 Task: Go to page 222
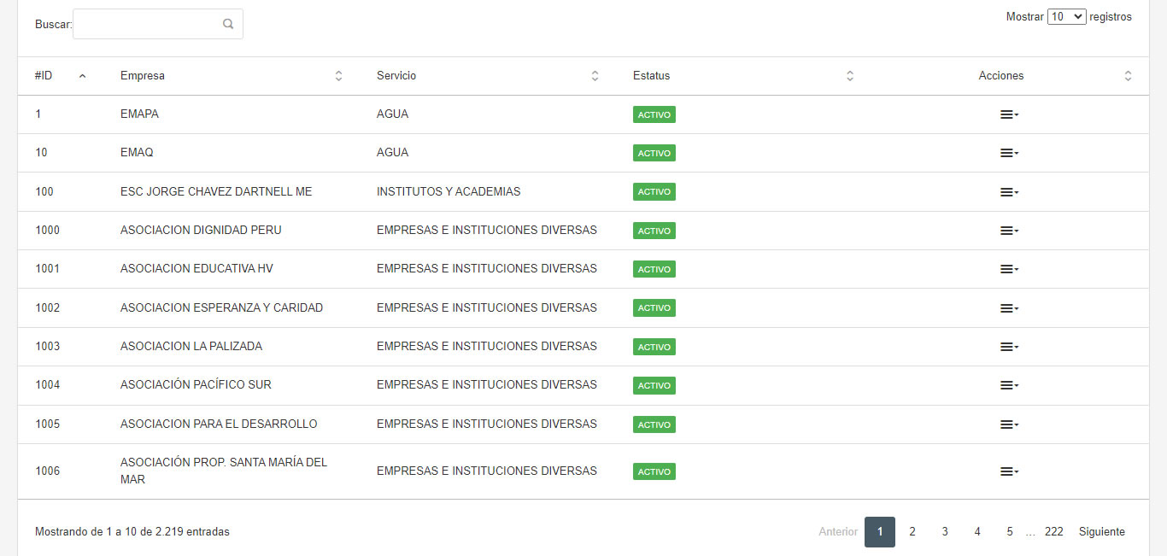click(1054, 531)
